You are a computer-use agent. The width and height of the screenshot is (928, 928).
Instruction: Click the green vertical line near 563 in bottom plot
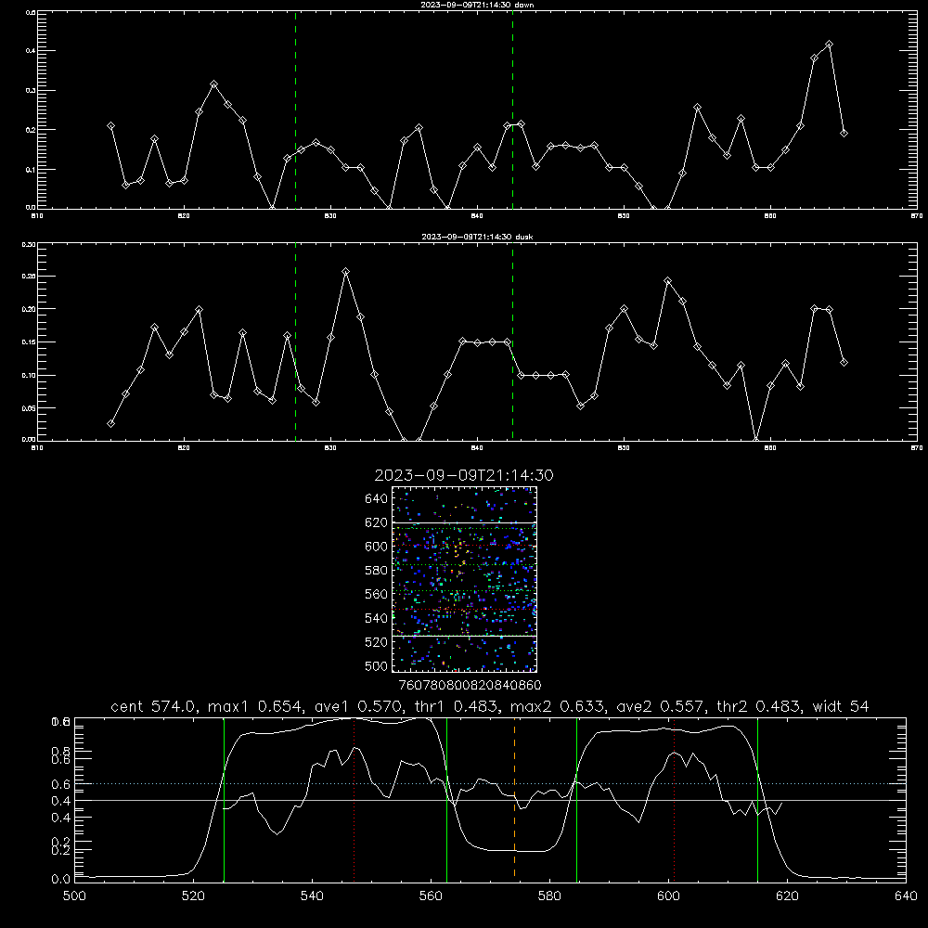click(x=447, y=799)
